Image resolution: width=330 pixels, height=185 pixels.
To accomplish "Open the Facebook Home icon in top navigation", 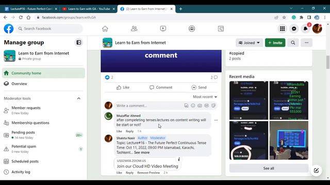I will pos(105,29).
